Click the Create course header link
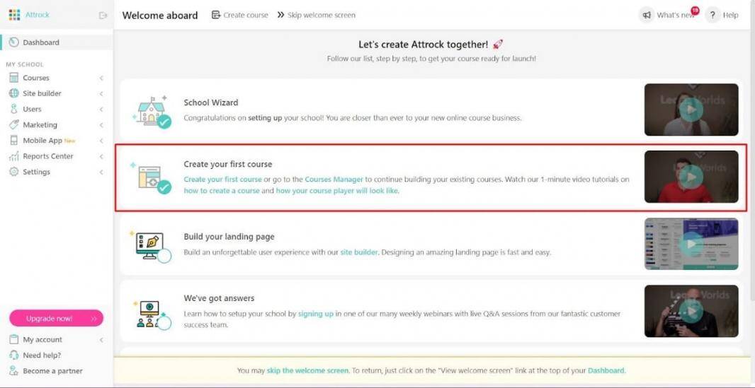This screenshot has height=388, width=755. point(246,15)
